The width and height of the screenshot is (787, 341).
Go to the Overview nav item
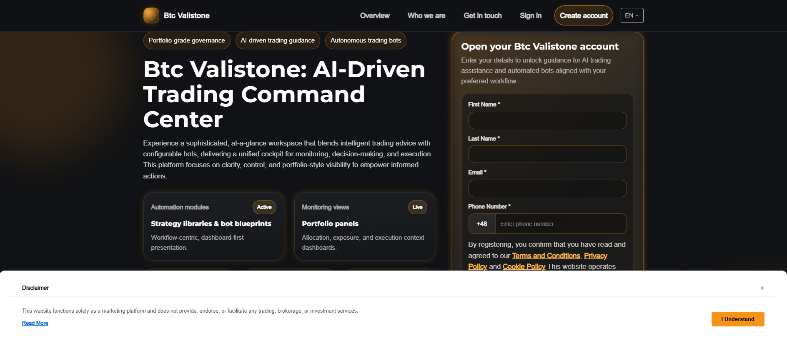375,15
